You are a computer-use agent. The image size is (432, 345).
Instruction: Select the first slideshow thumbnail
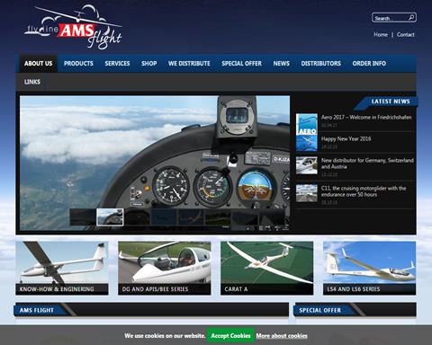point(83,217)
